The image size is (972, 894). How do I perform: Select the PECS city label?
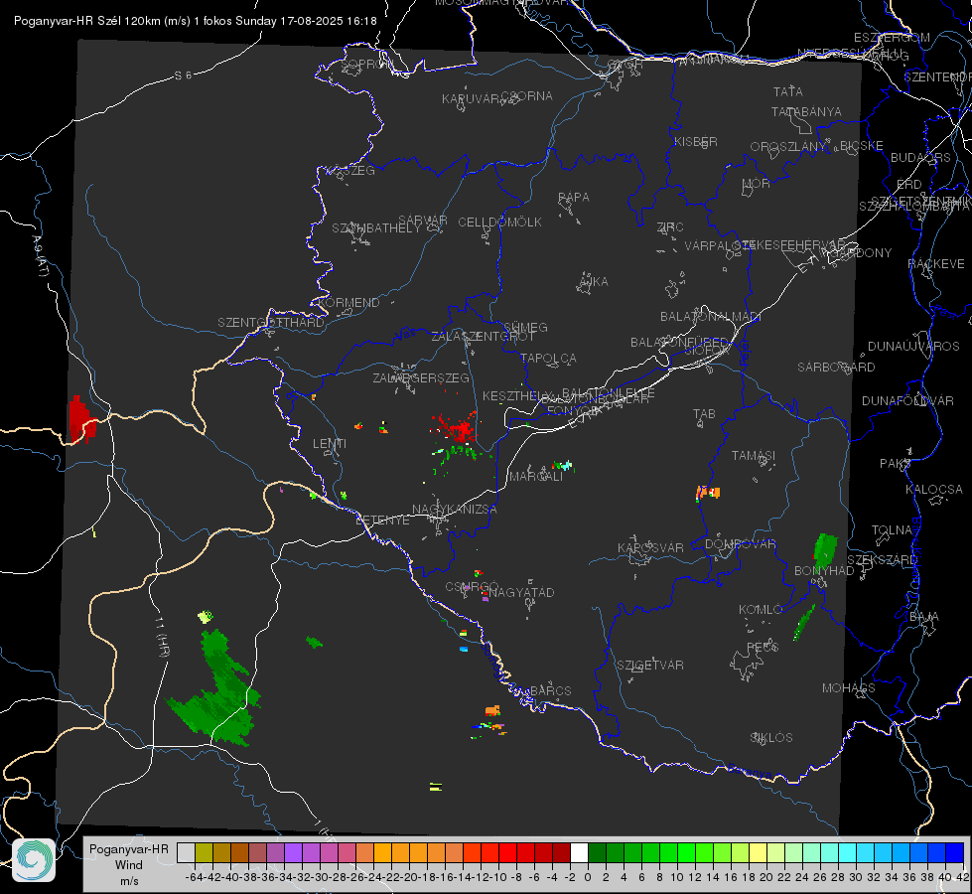pyautogui.click(x=762, y=647)
